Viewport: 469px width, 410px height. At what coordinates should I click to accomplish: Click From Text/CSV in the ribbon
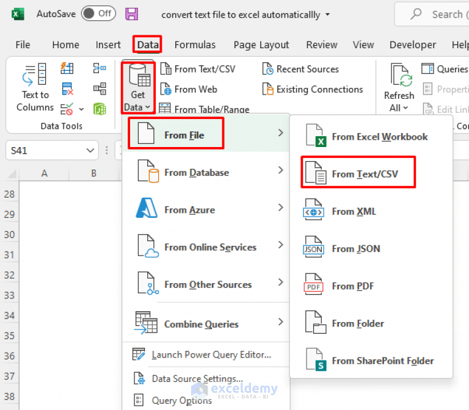[x=198, y=69]
